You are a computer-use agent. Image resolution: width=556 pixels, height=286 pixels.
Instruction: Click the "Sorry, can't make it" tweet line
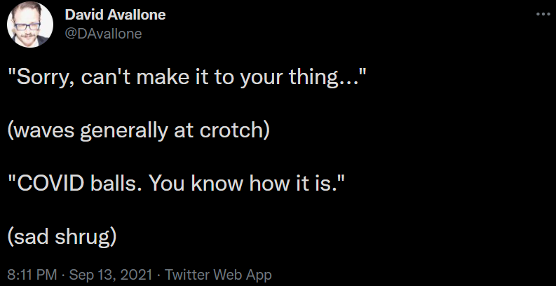(x=187, y=77)
